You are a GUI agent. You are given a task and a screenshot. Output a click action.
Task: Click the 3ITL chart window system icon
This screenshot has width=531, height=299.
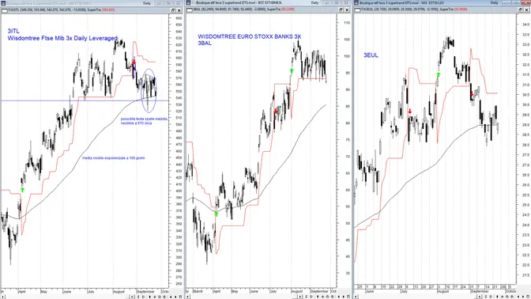coord(4,3)
